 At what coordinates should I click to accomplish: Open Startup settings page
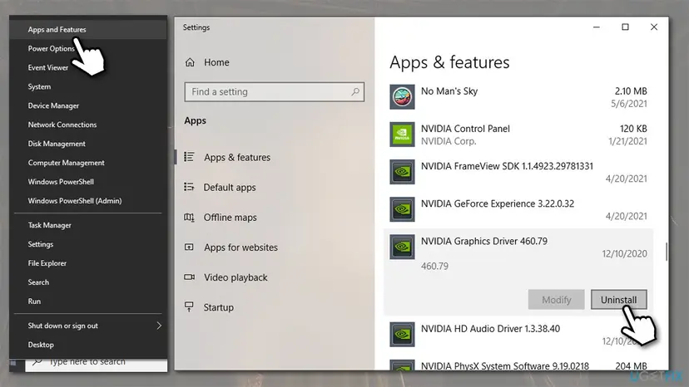tap(218, 307)
